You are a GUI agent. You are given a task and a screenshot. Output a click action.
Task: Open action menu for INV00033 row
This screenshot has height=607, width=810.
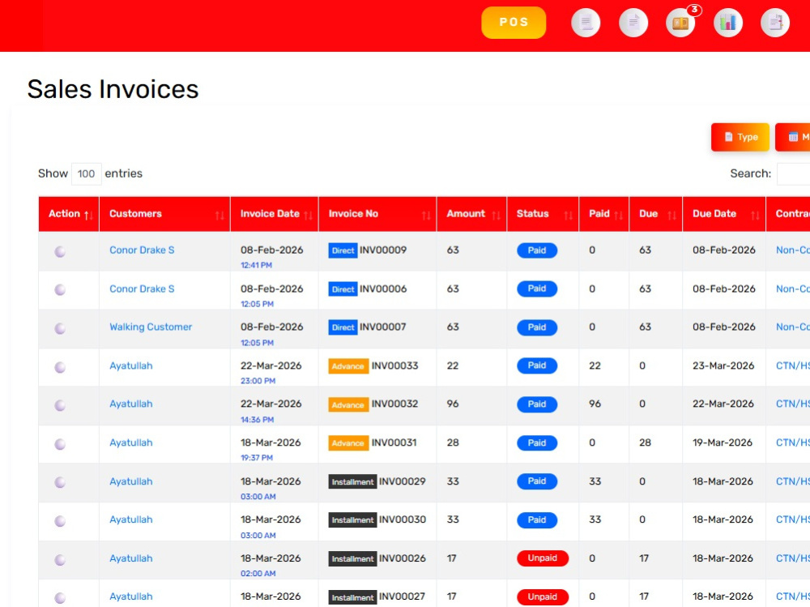tap(60, 367)
